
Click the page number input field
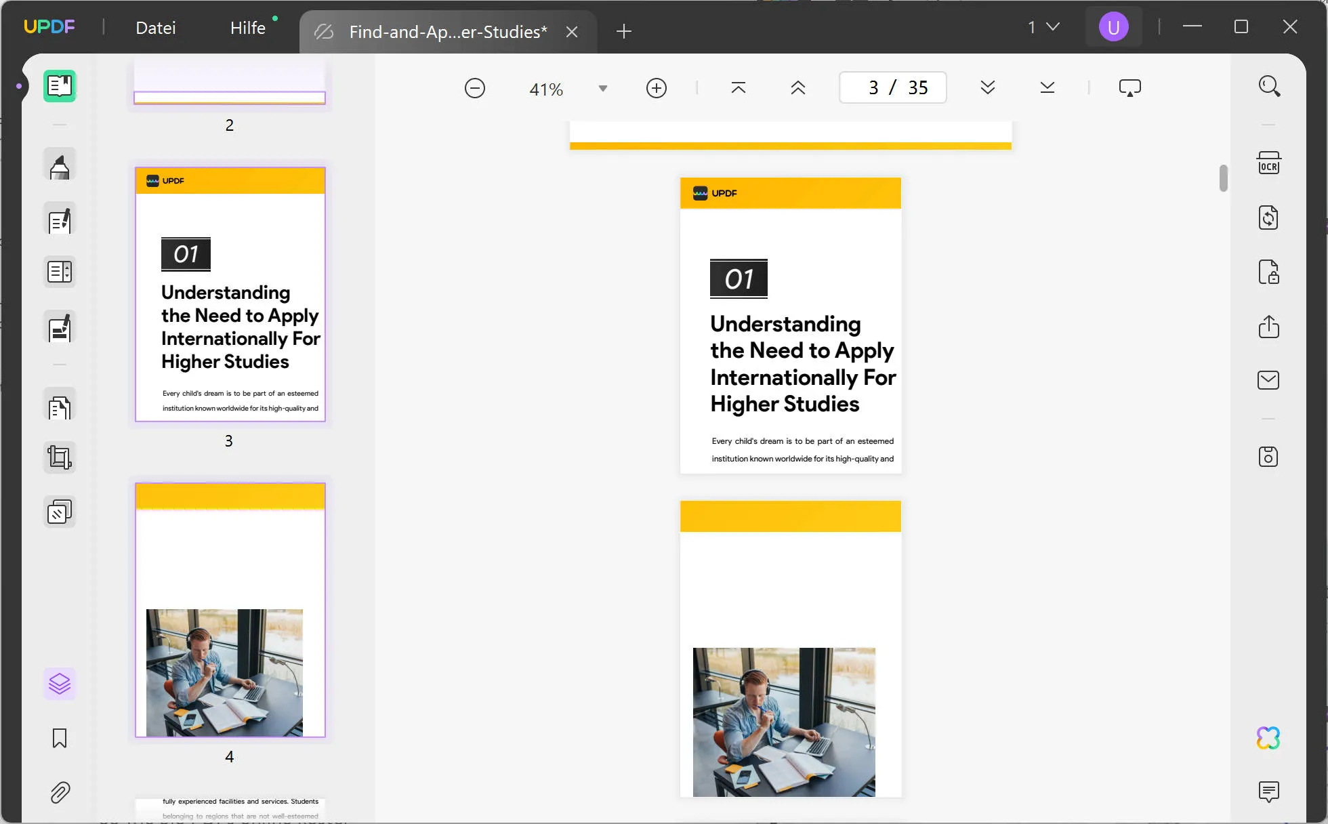(892, 87)
